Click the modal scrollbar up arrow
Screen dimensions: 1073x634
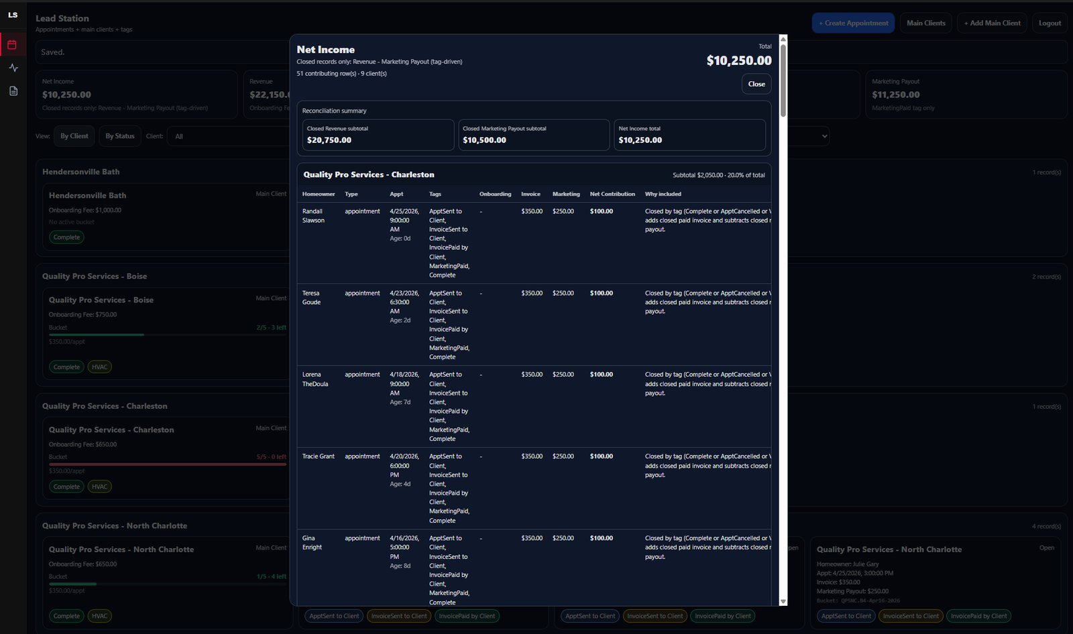click(783, 40)
